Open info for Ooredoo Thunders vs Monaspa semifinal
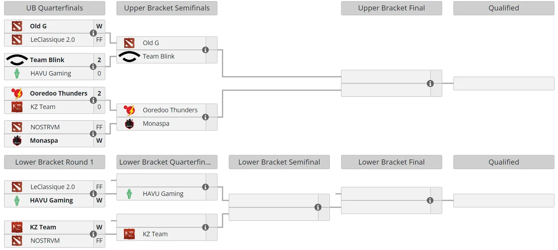Image resolution: width=558 pixels, height=250 pixels. pos(206,117)
